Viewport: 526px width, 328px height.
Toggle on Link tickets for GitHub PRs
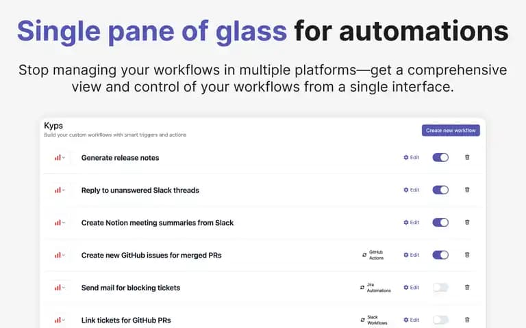(x=440, y=320)
